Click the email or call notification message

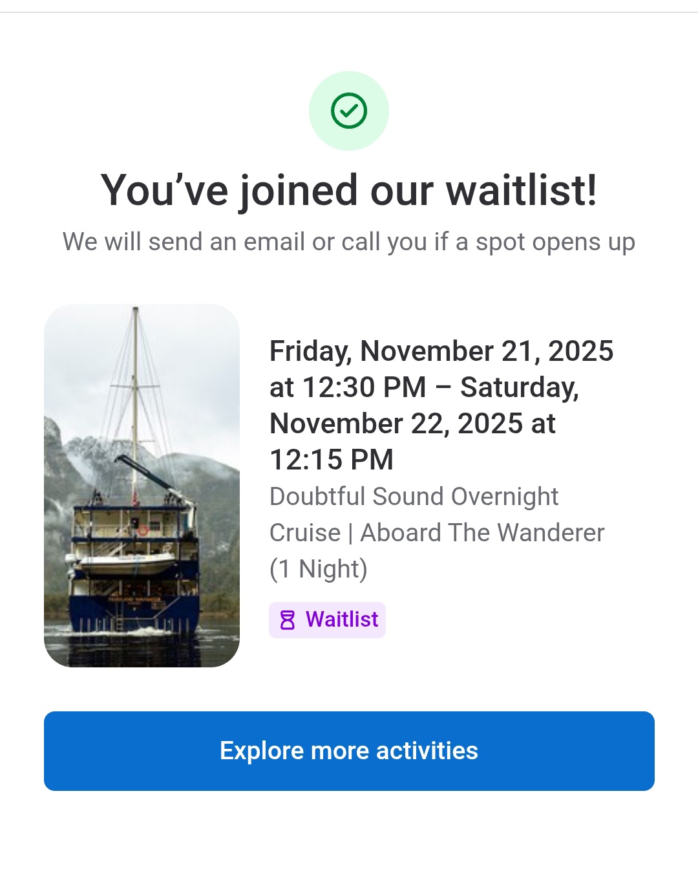click(349, 242)
